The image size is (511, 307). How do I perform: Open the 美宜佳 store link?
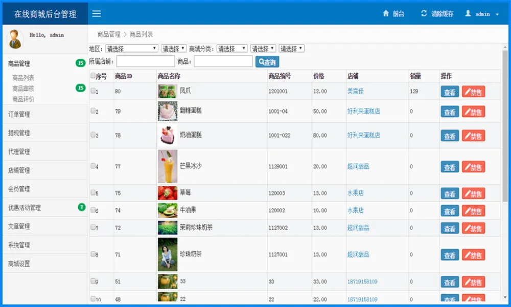pos(356,91)
